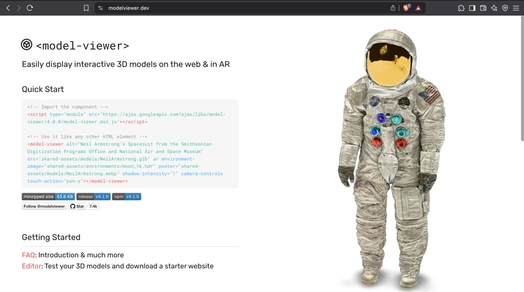View the 7.4k stargazers count
Image resolution: width=524 pixels, height=292 pixels.
point(93,206)
